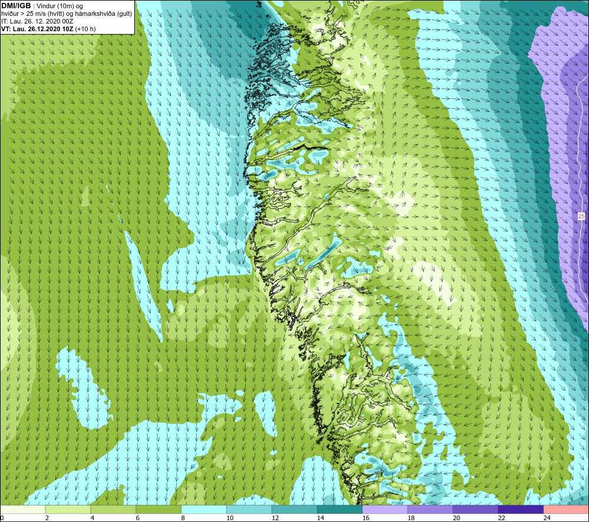Click legend scale number '18'
The width and height of the screenshot is (589, 522).
coord(411,518)
